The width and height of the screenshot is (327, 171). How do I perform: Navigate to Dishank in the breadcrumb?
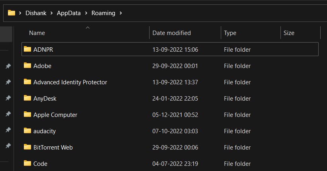[36, 13]
